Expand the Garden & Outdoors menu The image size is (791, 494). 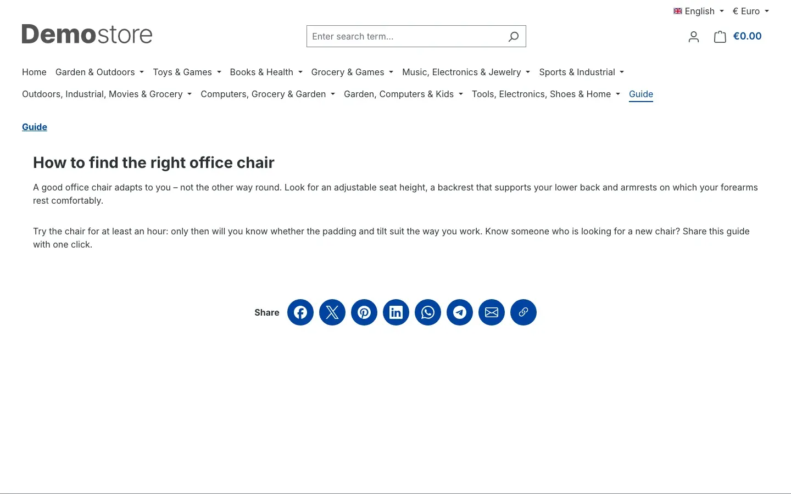click(x=99, y=72)
